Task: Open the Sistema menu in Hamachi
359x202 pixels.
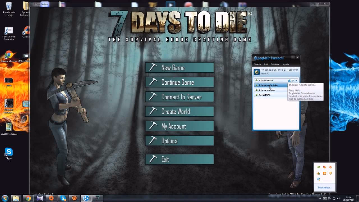Action: pos(257,65)
